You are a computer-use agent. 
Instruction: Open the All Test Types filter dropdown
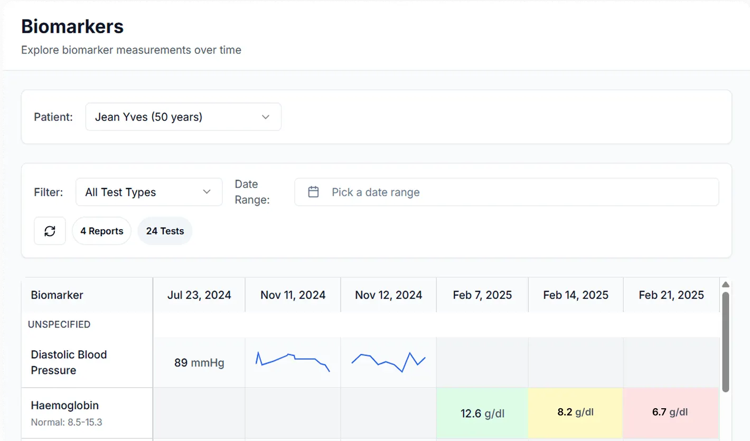pos(148,192)
